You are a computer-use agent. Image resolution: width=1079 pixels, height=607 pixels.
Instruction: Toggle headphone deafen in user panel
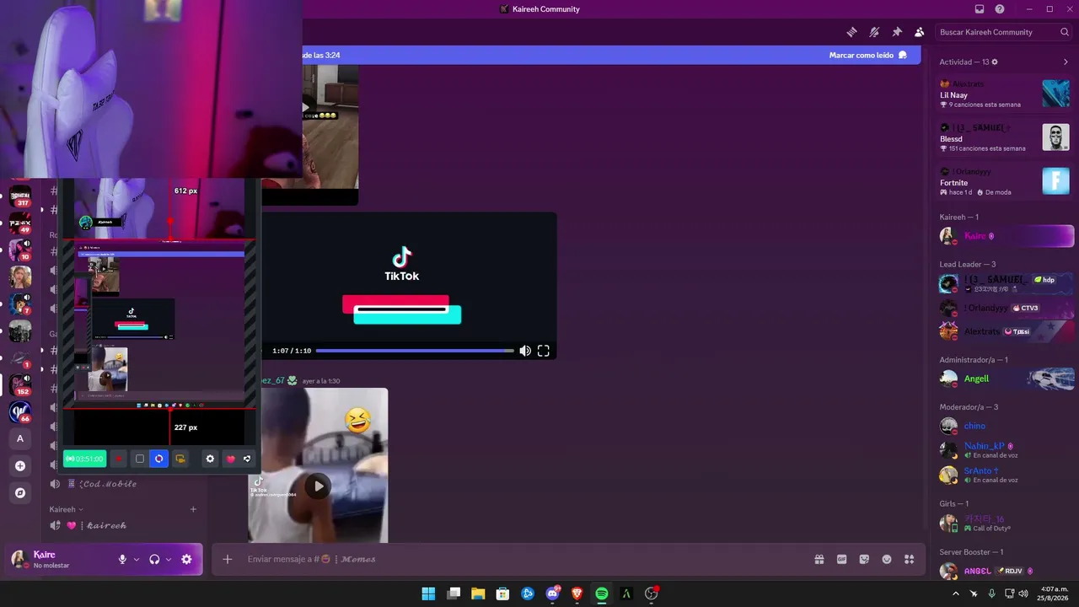click(x=154, y=559)
